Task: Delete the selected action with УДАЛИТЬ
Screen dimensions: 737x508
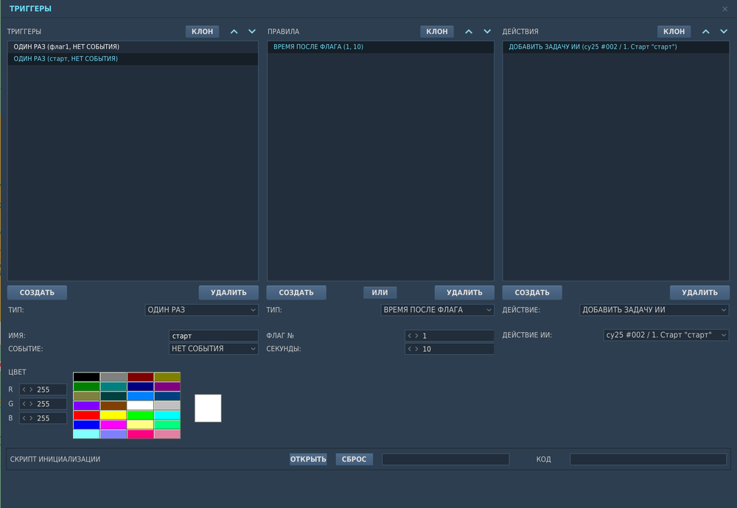Action: (700, 292)
